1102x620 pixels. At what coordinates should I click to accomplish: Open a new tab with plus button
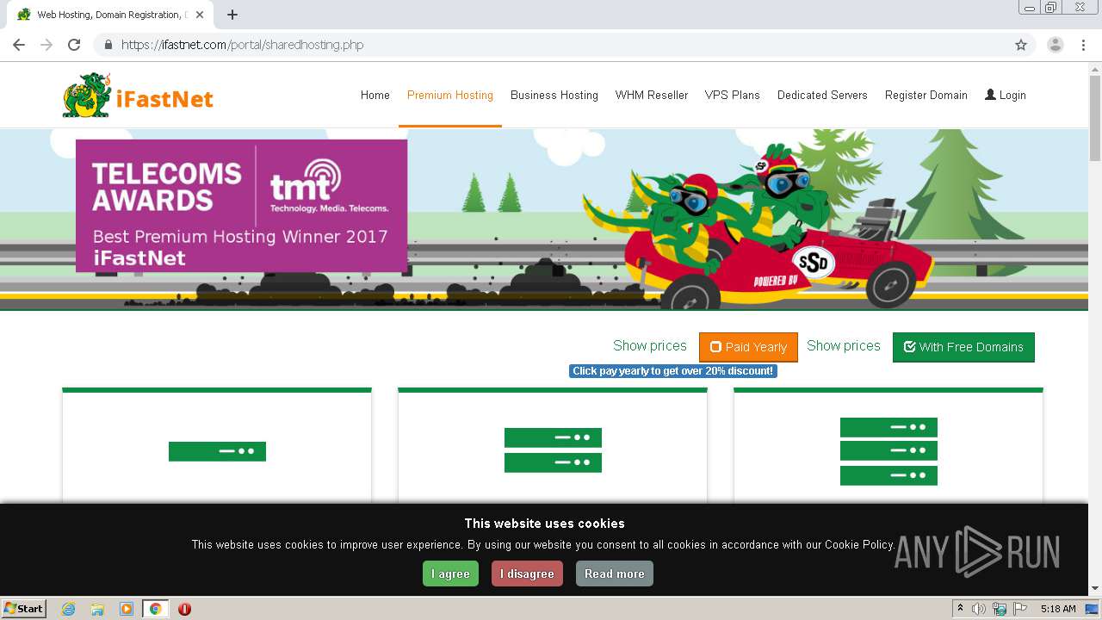point(232,15)
